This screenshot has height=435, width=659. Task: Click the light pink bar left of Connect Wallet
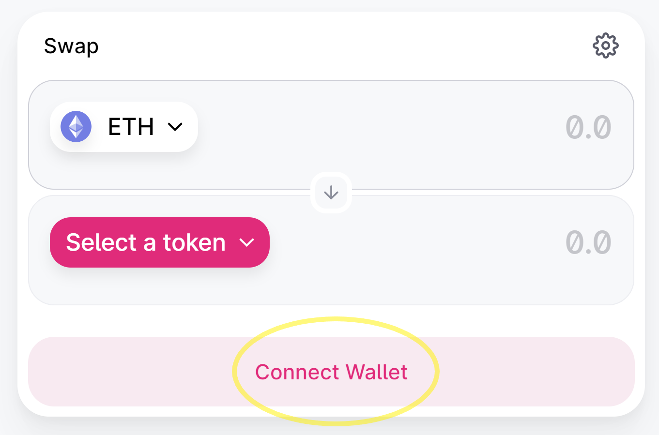[131, 372]
